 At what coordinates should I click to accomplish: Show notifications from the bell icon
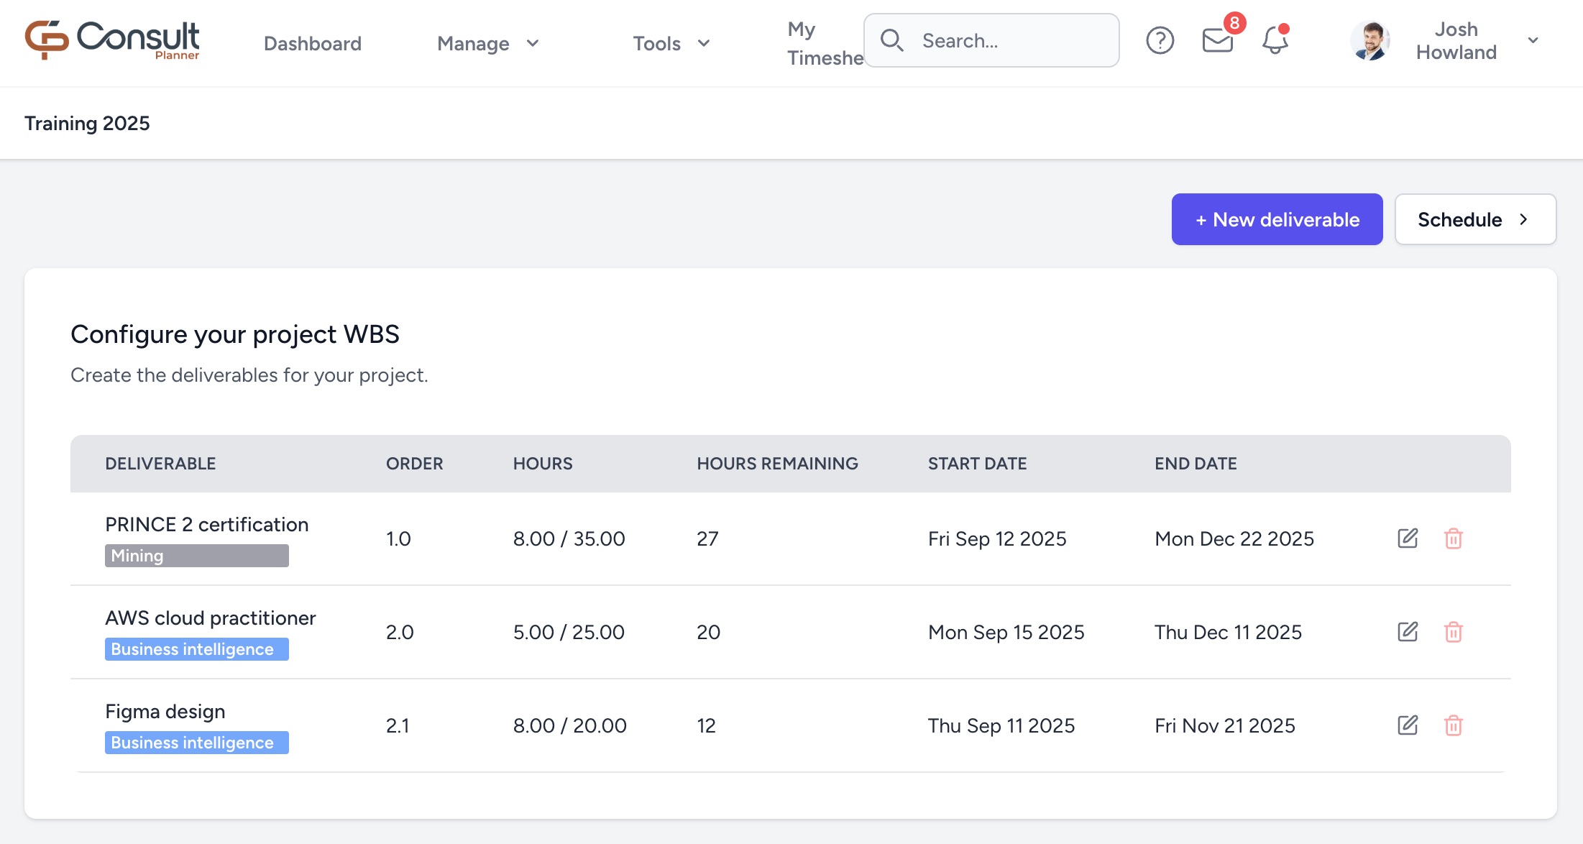point(1275,41)
